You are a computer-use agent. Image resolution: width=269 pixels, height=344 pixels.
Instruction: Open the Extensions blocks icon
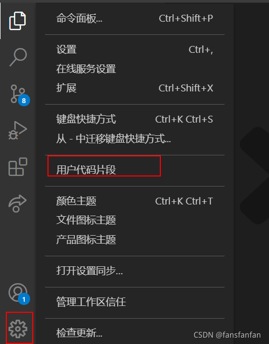pyautogui.click(x=17, y=167)
